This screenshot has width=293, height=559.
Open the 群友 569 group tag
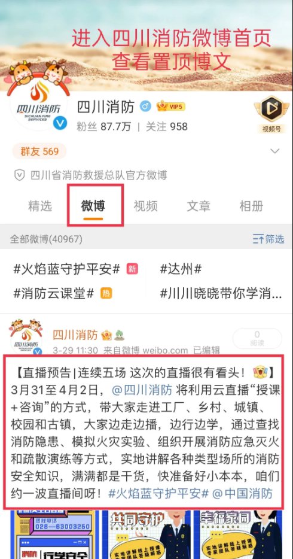point(39,151)
